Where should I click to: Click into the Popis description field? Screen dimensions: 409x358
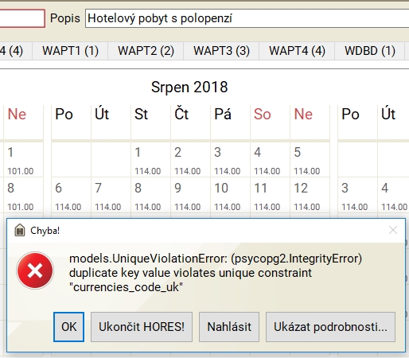pyautogui.click(x=247, y=18)
